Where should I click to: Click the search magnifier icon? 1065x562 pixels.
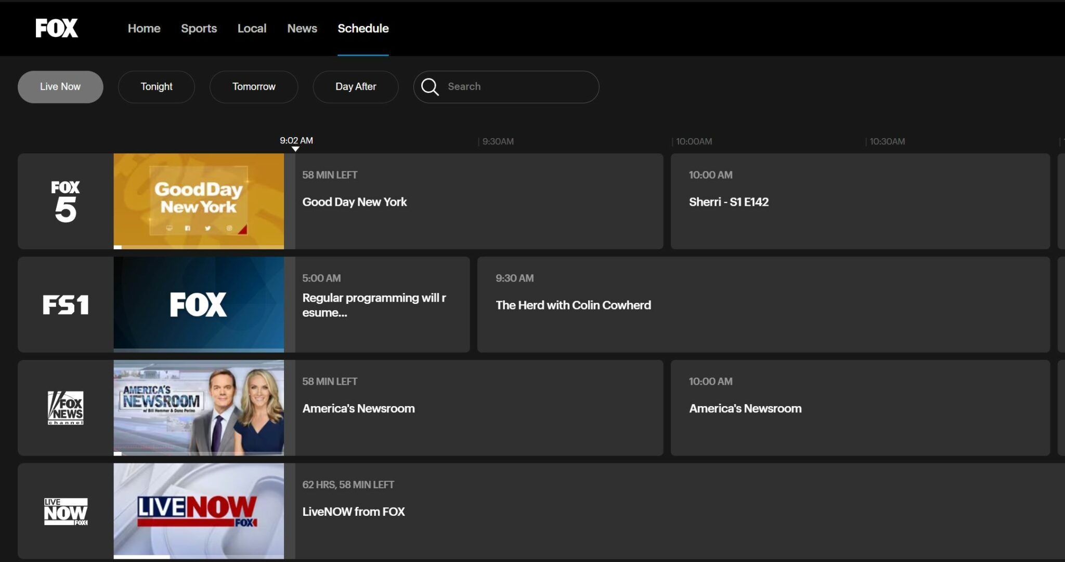click(430, 87)
